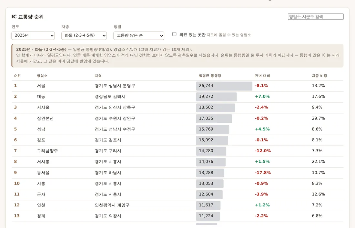Click the 12,604 traffic volume bar
Viewport: 355px width, 228px height.
209,194
